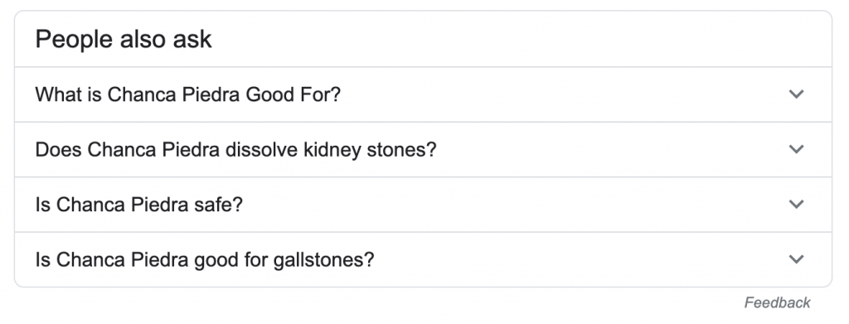Send feedback about these suggested questions
849x324 pixels.
[777, 302]
